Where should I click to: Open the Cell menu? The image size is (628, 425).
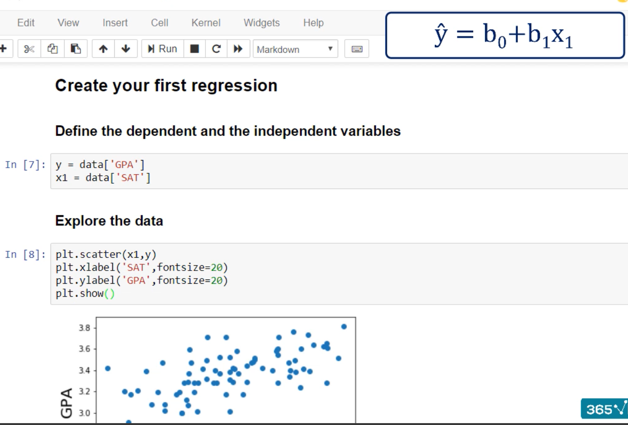click(160, 23)
